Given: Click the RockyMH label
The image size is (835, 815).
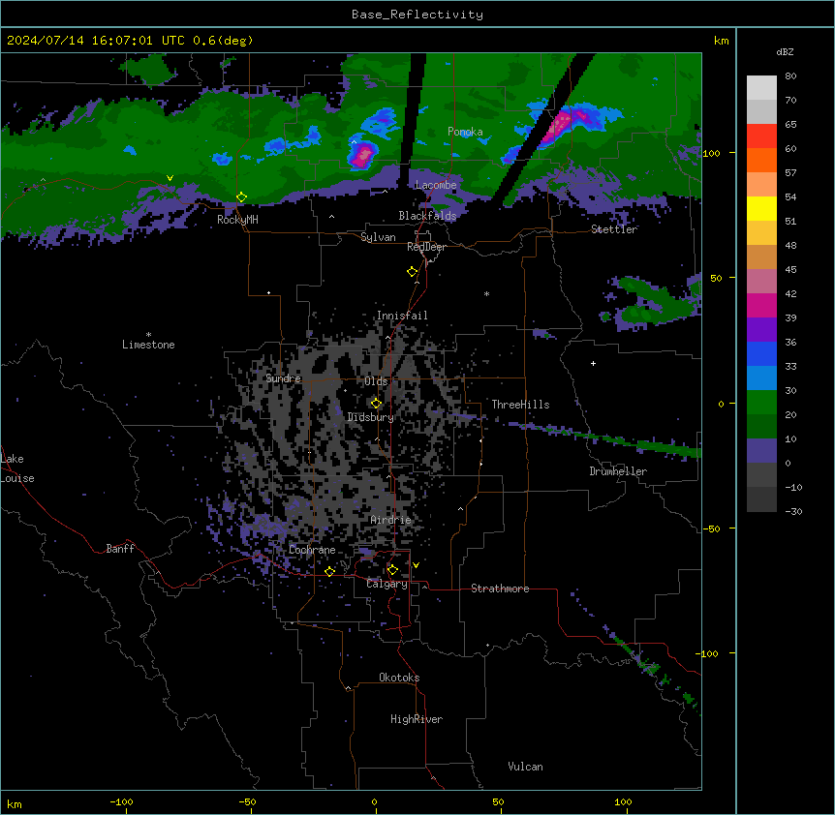Looking at the screenshot, I should 237,220.
